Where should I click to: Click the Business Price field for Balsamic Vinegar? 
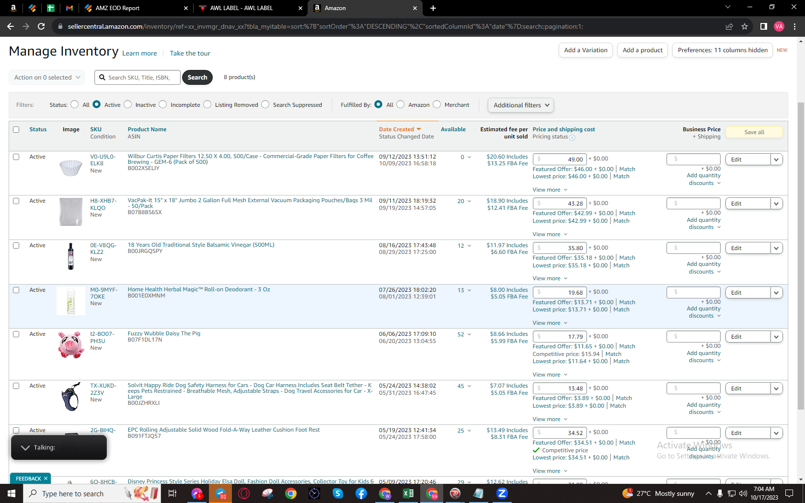pyautogui.click(x=693, y=248)
